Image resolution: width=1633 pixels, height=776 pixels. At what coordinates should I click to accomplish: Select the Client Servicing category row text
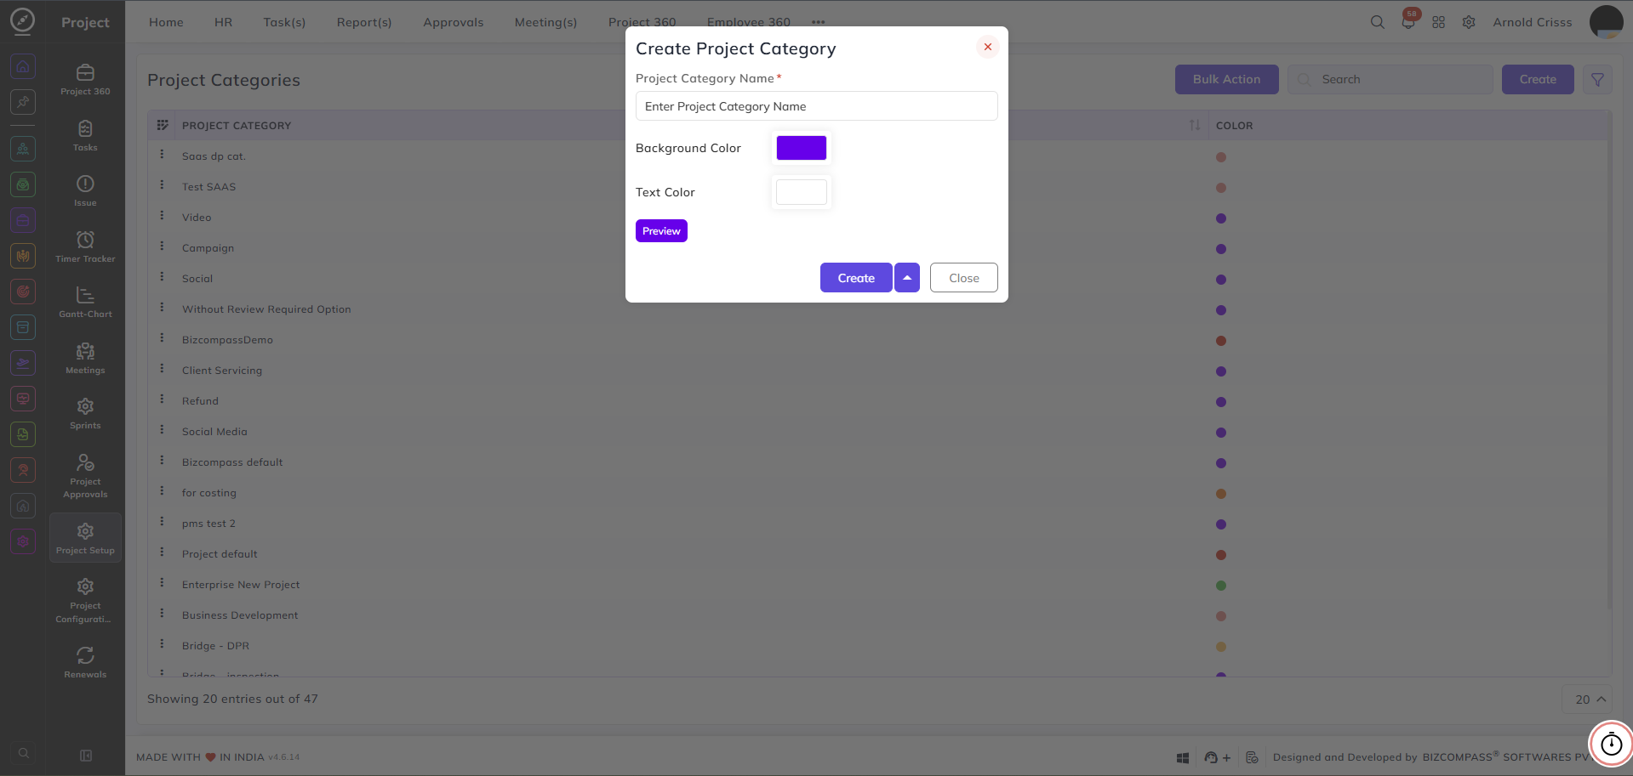pos(222,371)
